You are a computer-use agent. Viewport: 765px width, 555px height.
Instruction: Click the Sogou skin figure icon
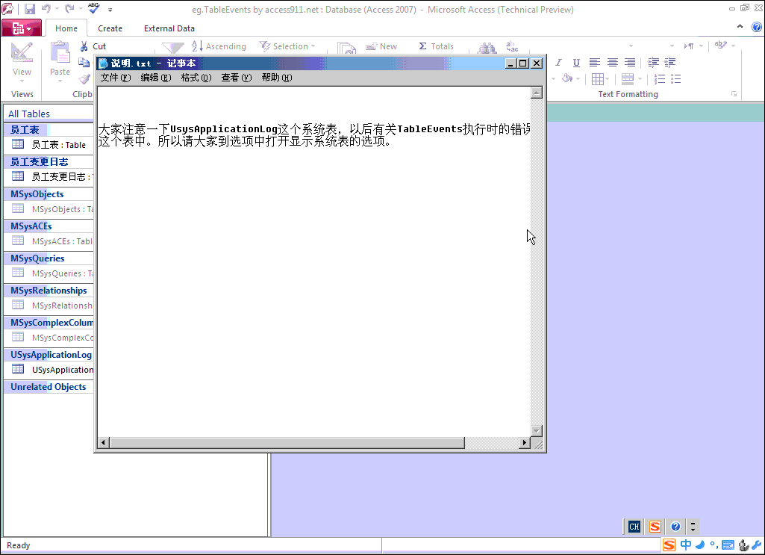743,545
